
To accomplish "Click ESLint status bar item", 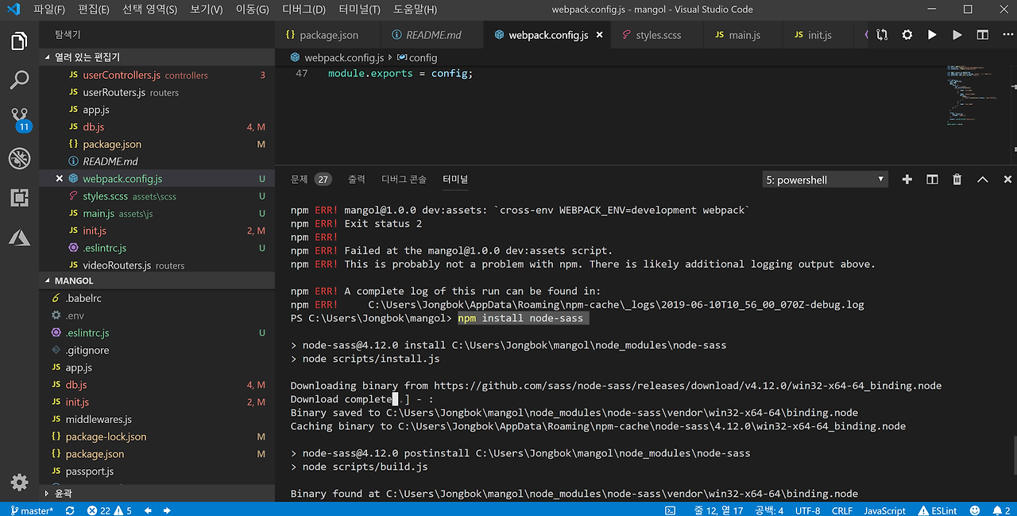I will coord(938,510).
